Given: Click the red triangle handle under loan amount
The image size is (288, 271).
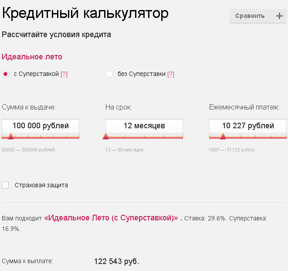Looking at the screenshot, I should coord(10,136).
